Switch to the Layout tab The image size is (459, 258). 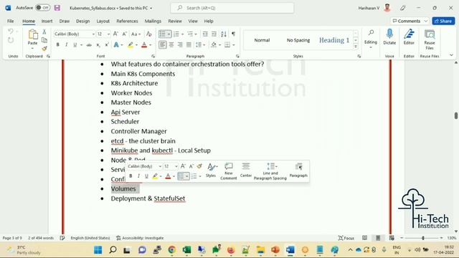pos(103,21)
